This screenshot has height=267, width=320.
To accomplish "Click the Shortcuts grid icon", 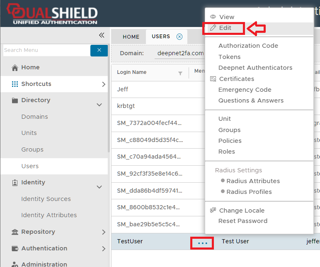I will click(x=15, y=84).
